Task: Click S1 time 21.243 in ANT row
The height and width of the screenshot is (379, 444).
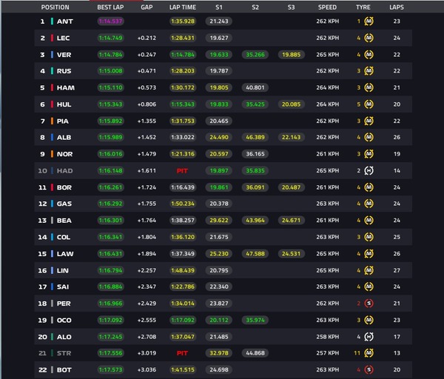Action: tap(219, 21)
